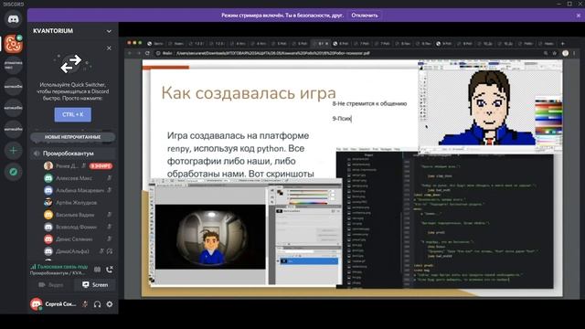Screen dimensions: 585x329
Task: Share screen with the Screen button
Action: (x=95, y=285)
